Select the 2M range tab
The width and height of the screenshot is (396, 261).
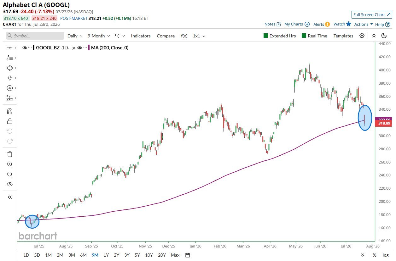[60, 255]
